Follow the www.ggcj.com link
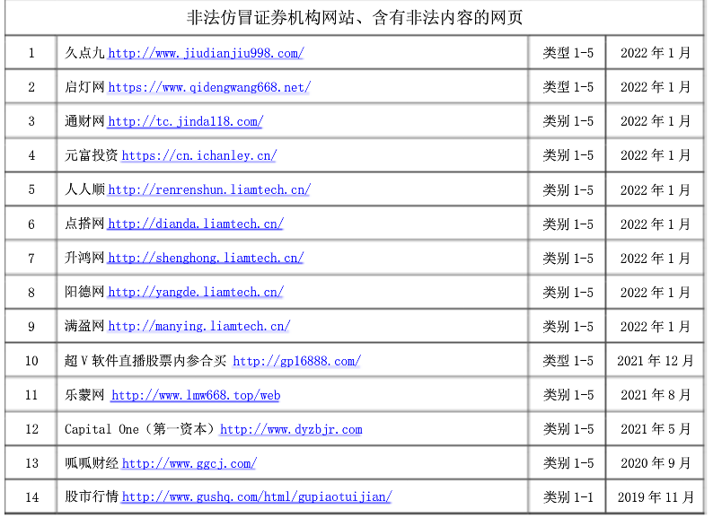Screen dimensions: 713x518 pyautogui.click(x=189, y=463)
